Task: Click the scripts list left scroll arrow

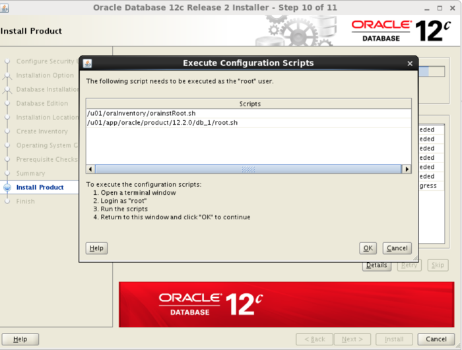Action: click(x=90, y=169)
